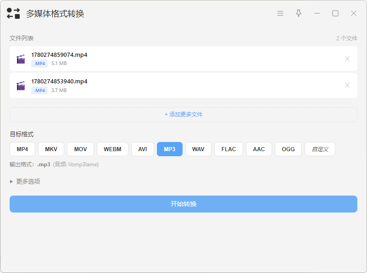The image size is (367, 273).
Task: Expand the 更多选项 section
Action: click(x=25, y=181)
